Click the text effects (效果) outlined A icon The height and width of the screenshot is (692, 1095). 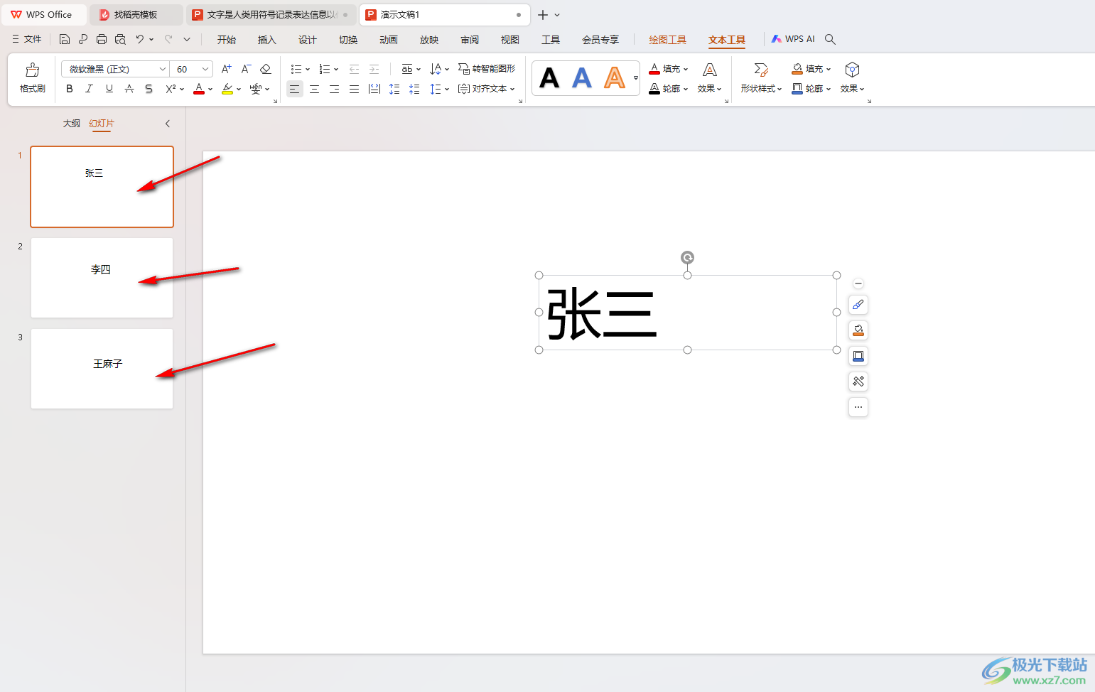709,70
